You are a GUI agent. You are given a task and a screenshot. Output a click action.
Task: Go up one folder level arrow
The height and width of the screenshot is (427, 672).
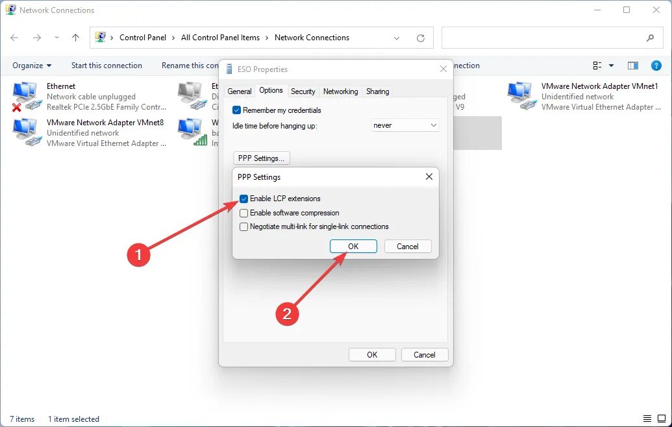tap(75, 38)
